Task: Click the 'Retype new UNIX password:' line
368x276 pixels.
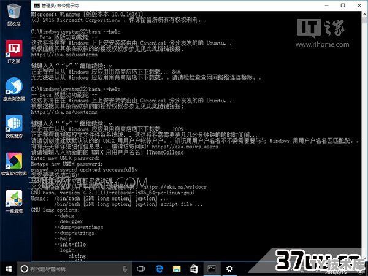Action: click(67, 164)
